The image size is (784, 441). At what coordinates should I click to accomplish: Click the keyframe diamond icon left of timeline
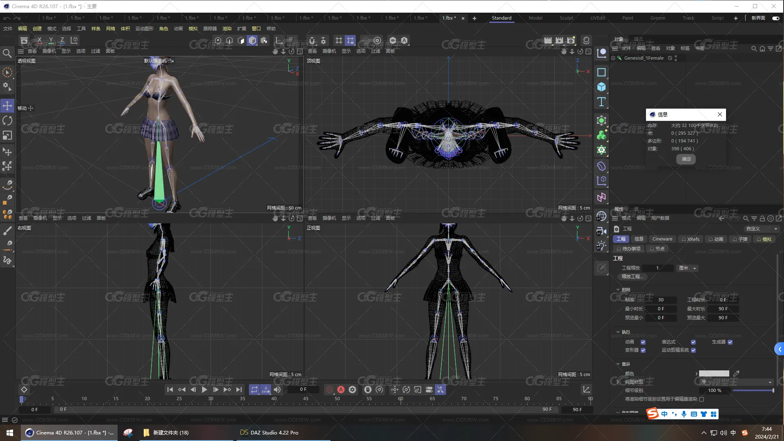pos(24,390)
